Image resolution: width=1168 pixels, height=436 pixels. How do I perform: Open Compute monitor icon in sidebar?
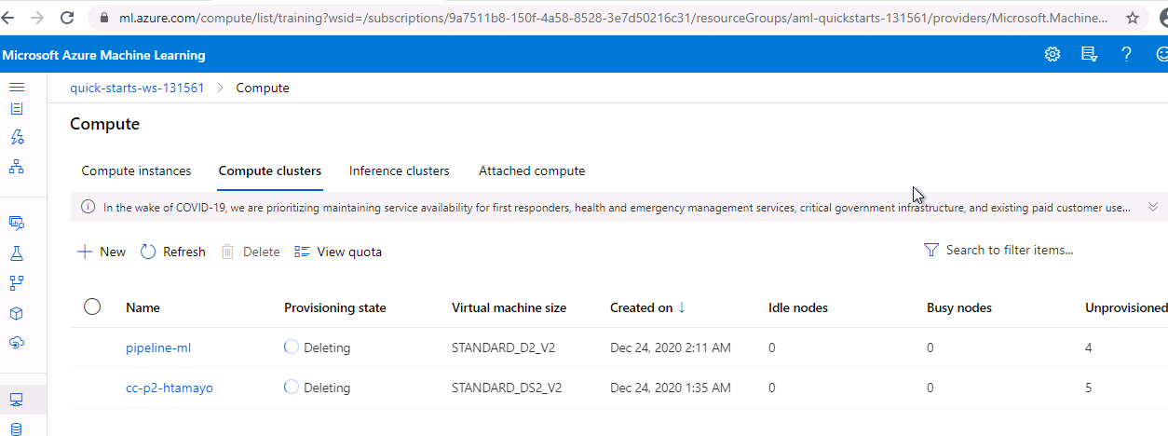coord(16,400)
